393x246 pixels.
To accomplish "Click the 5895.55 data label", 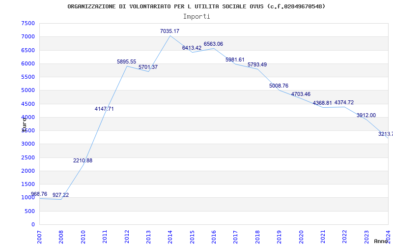I will pos(127,62).
